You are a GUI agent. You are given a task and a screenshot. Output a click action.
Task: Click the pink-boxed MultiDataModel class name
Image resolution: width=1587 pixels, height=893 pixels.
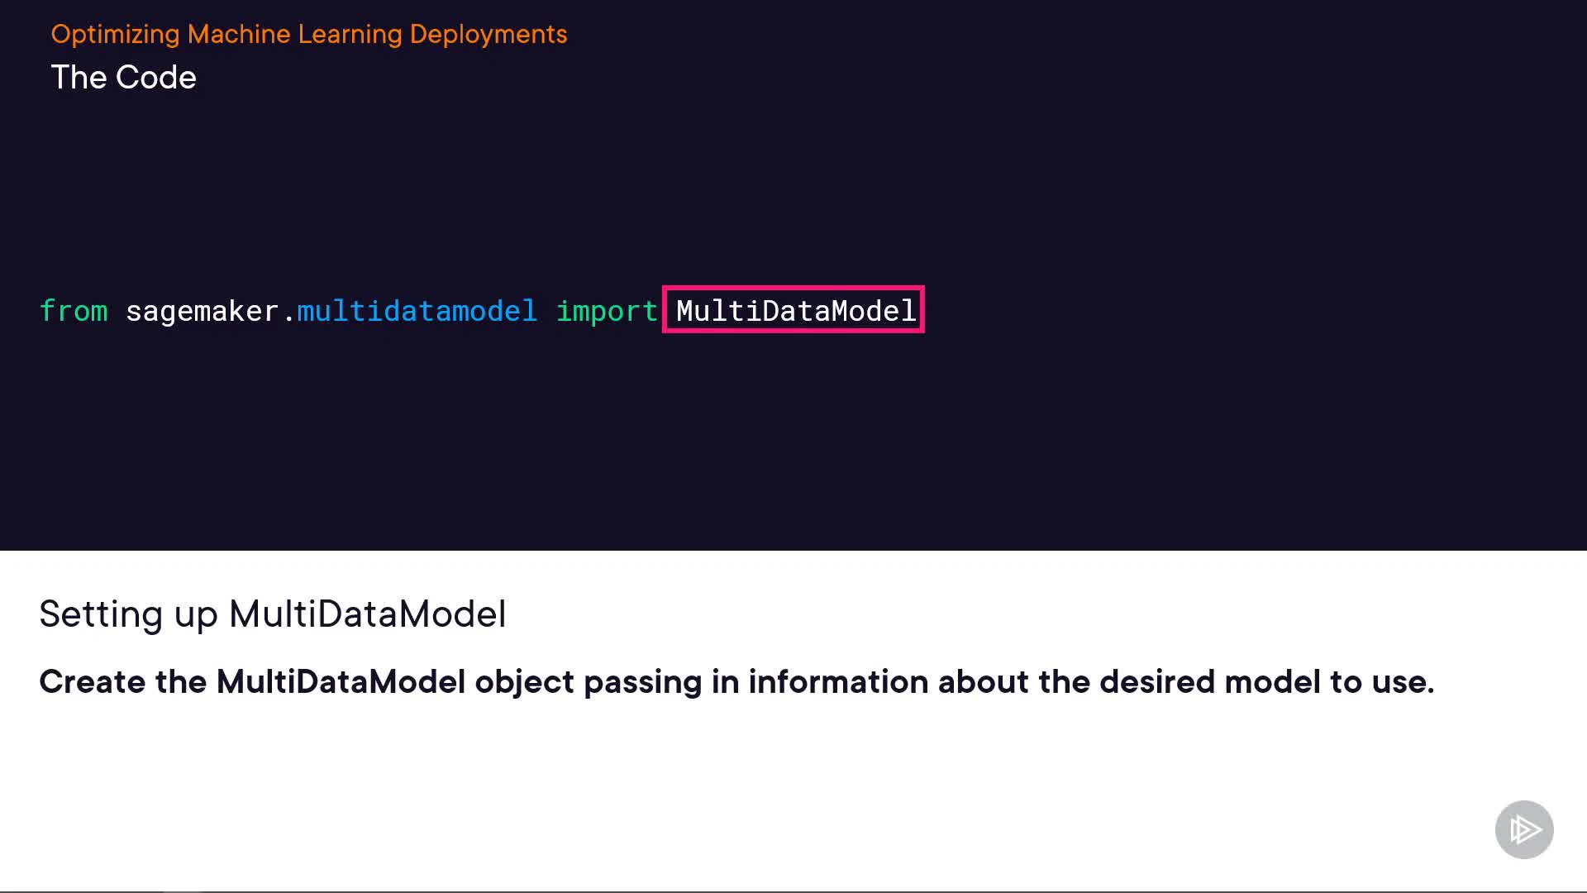coord(795,311)
